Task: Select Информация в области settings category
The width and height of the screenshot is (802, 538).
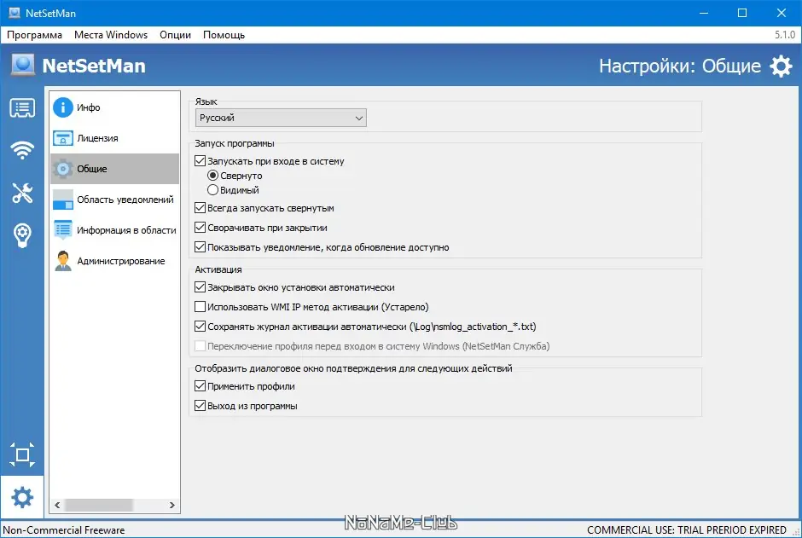Action: click(115, 230)
